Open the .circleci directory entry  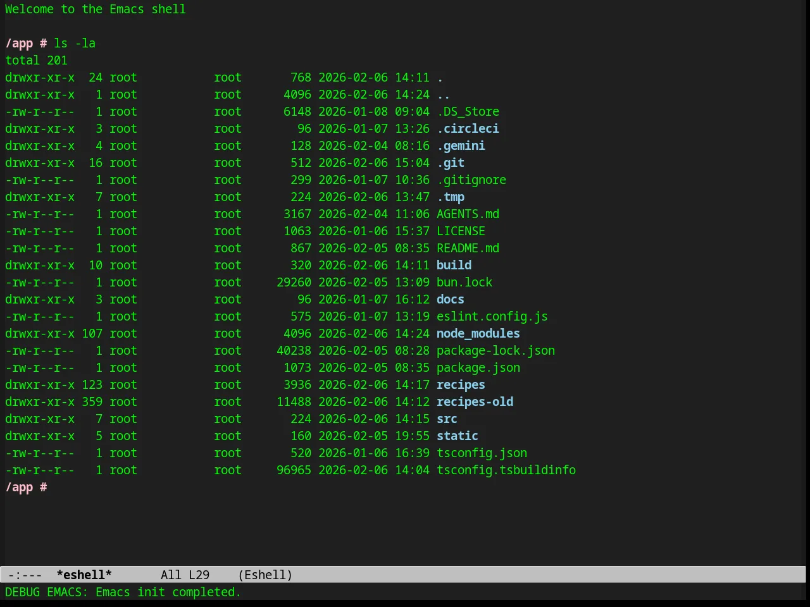coord(468,129)
